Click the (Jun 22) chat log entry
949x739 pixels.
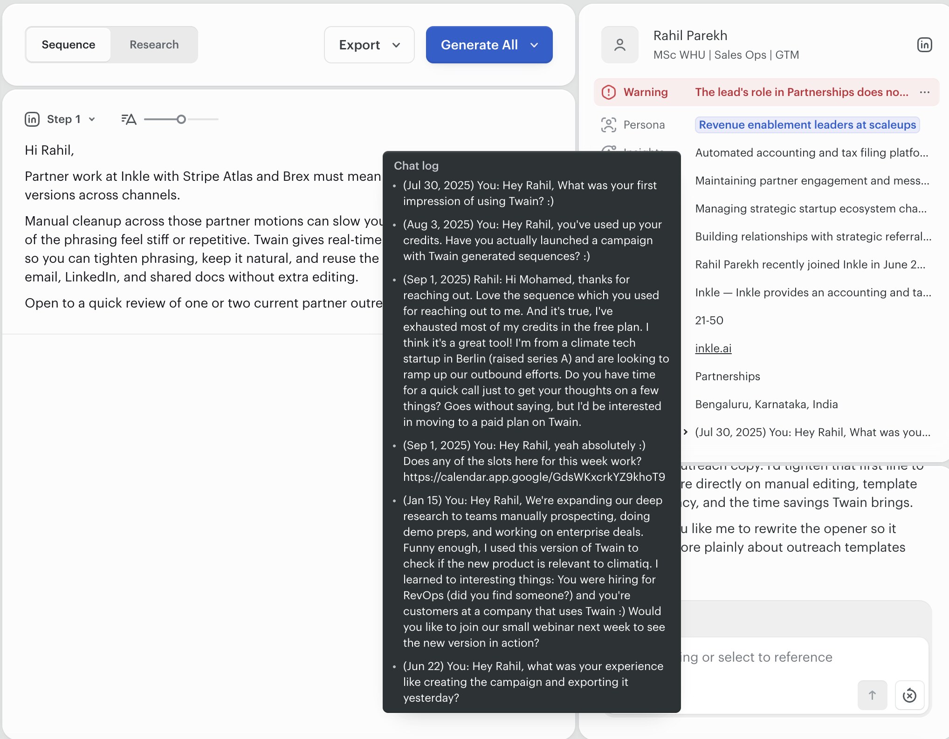533,682
